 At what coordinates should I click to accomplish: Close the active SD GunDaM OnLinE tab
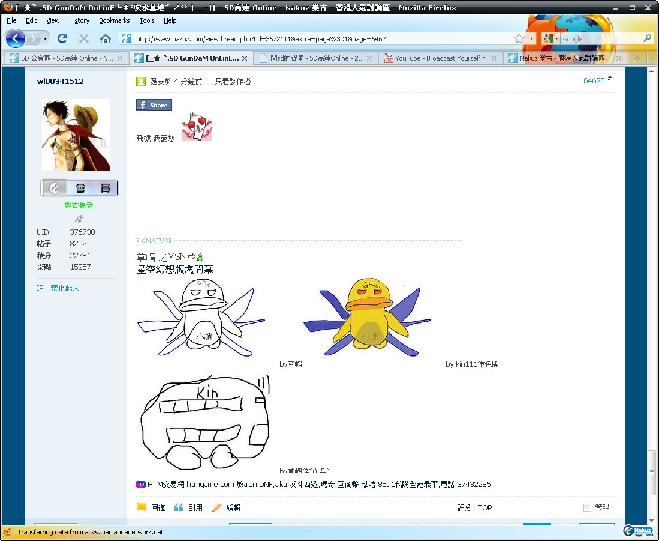(245, 58)
